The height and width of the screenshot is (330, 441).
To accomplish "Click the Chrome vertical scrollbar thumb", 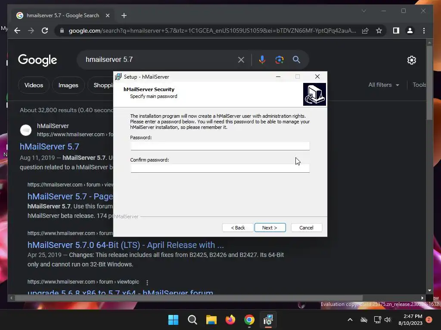I will [429, 83].
